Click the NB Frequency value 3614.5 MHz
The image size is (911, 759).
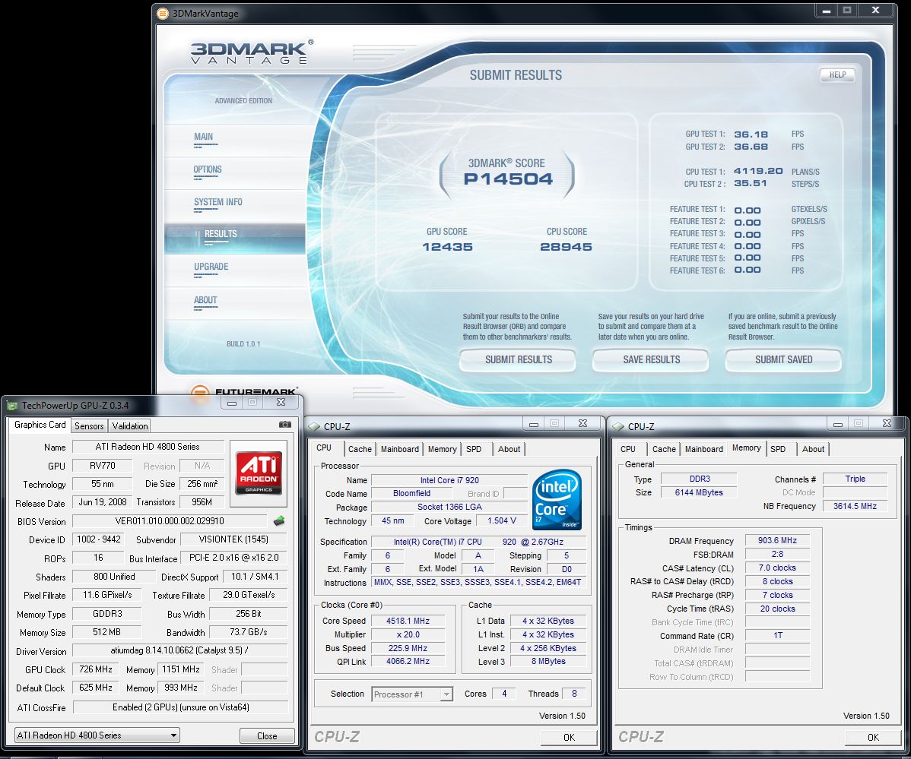click(855, 506)
